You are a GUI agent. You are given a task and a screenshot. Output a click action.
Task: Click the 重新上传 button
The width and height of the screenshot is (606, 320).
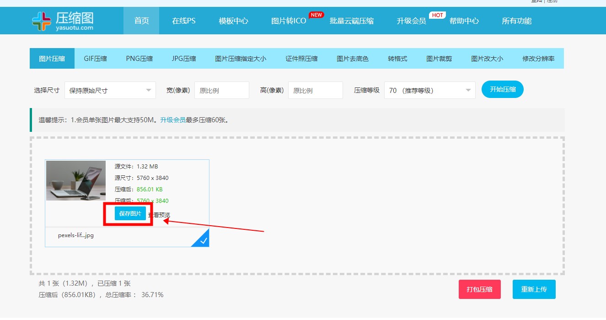pyautogui.click(x=534, y=289)
